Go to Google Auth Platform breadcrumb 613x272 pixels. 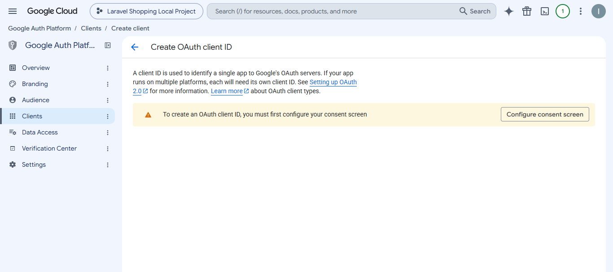39,28
